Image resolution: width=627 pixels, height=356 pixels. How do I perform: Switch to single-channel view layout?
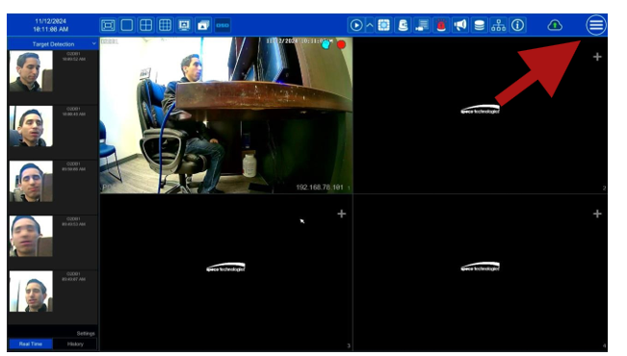[127, 25]
